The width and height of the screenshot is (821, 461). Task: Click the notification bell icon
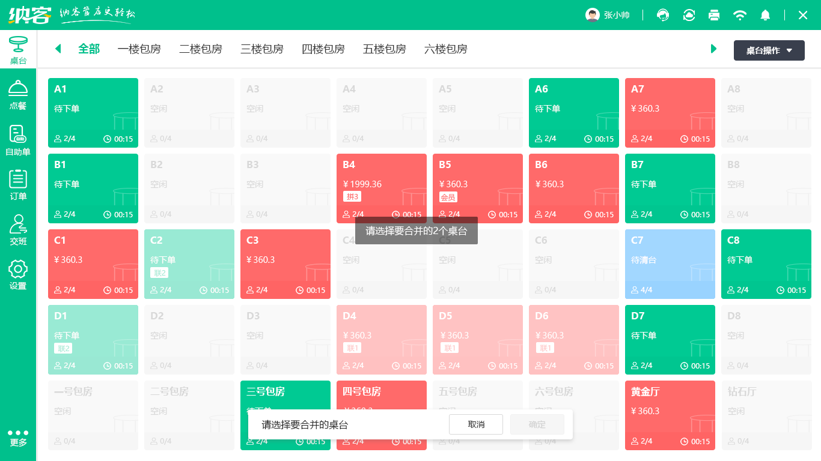point(765,15)
